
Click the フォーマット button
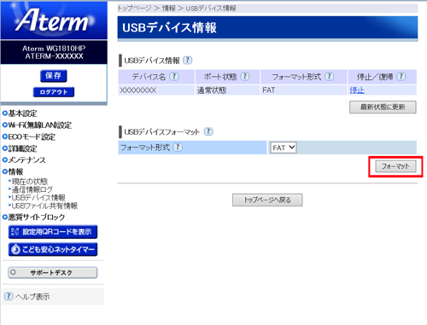click(395, 166)
